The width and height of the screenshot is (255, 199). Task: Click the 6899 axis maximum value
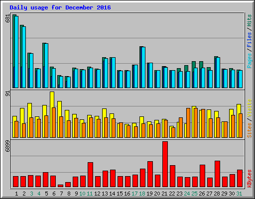(7, 146)
